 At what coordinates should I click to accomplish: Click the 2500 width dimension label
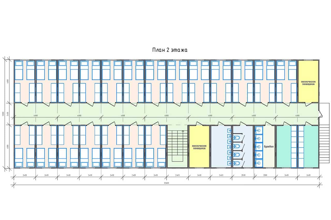click(243, 175)
